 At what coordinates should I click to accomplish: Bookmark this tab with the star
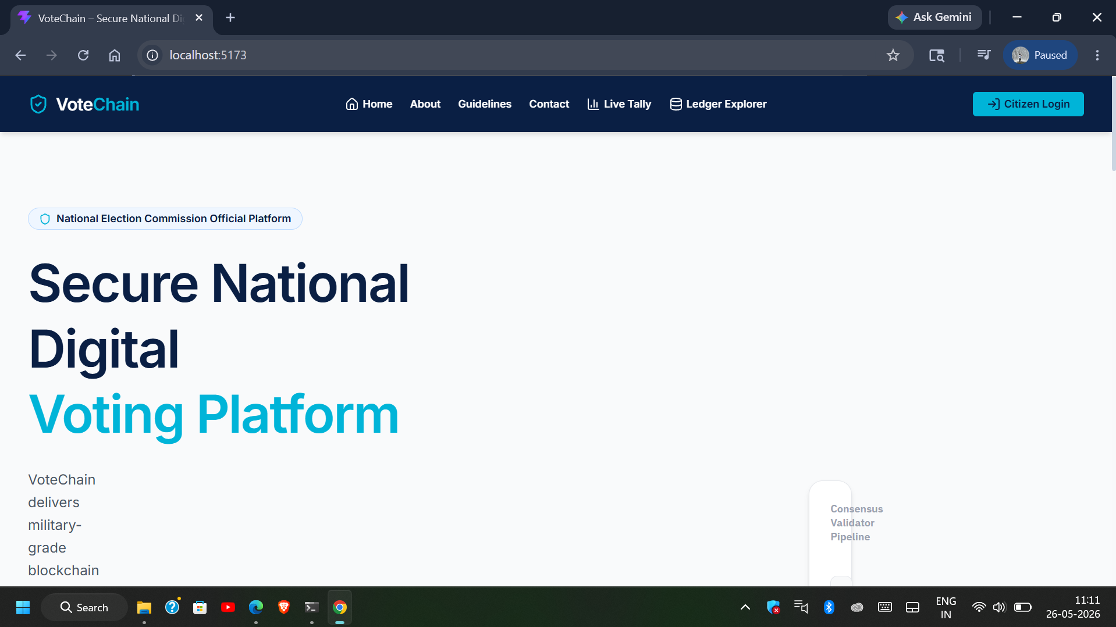click(x=893, y=55)
